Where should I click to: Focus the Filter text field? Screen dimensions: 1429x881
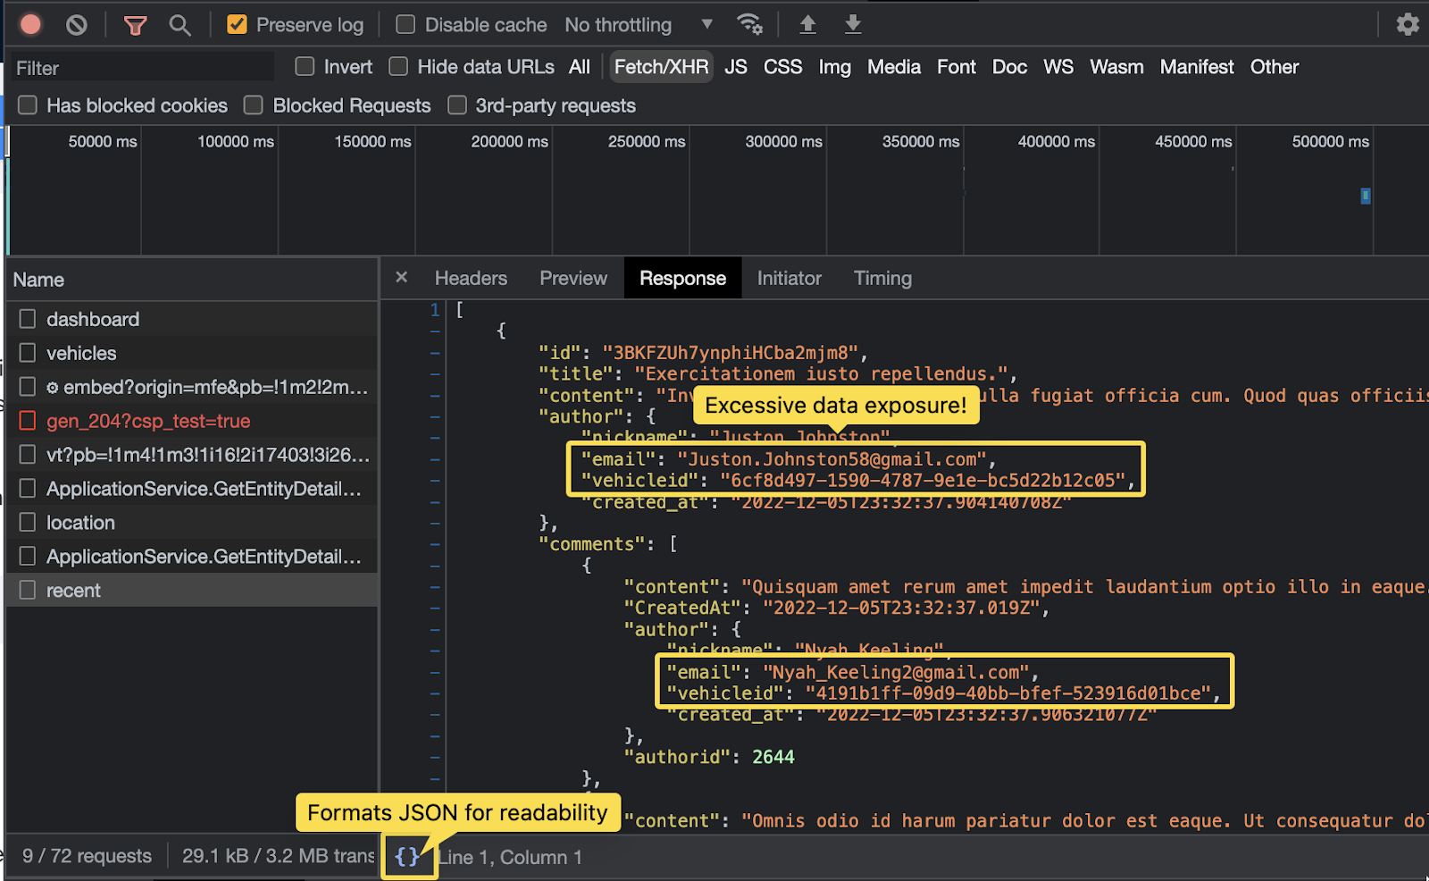pyautogui.click(x=143, y=68)
